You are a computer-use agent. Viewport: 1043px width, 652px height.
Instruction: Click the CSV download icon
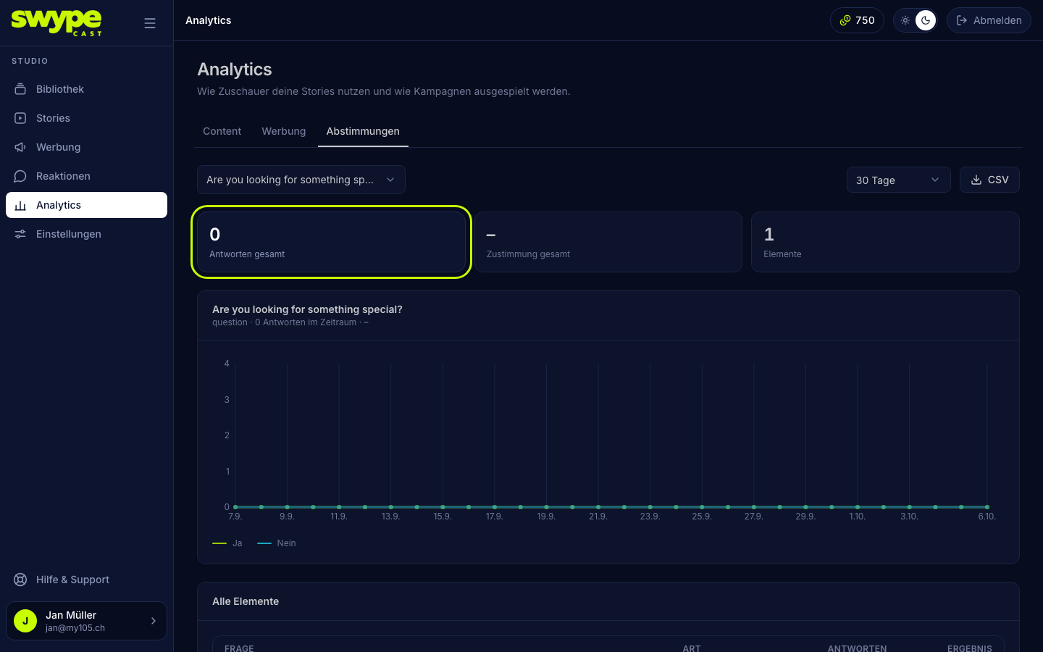pyautogui.click(x=976, y=180)
